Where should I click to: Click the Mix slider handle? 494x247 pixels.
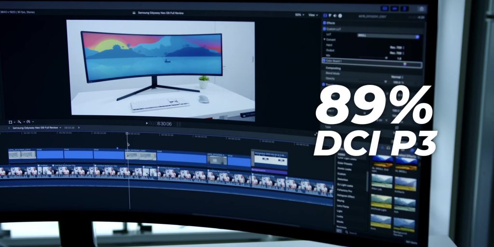click(x=386, y=58)
